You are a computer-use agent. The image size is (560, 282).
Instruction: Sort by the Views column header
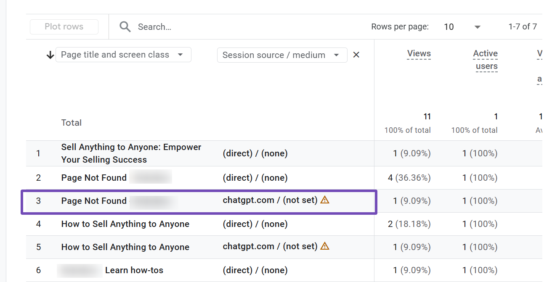419,53
